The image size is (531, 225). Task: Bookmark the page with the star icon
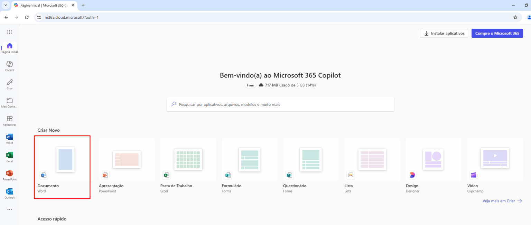coord(515,17)
